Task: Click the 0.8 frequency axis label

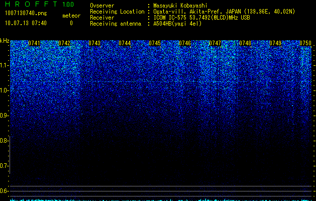Action: [4, 141]
